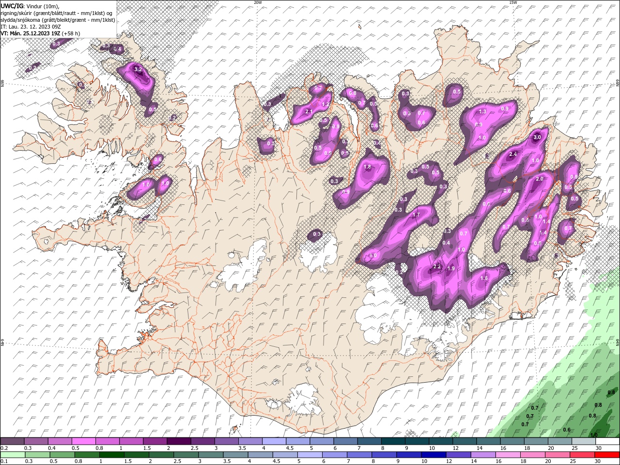The image size is (620, 465).
Task: Click the '0.6' rain value offshore southeast
Action: [567, 430]
